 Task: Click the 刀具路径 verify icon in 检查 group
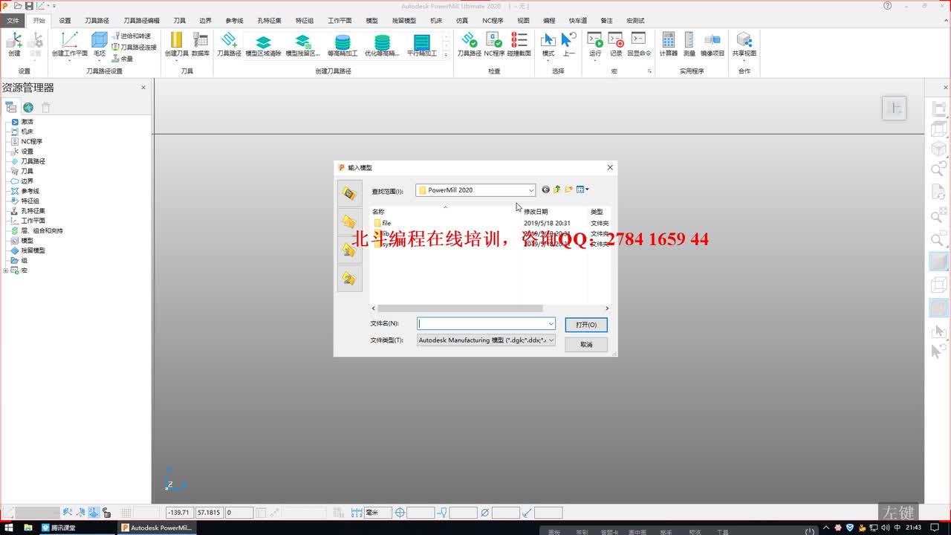[x=469, y=44]
